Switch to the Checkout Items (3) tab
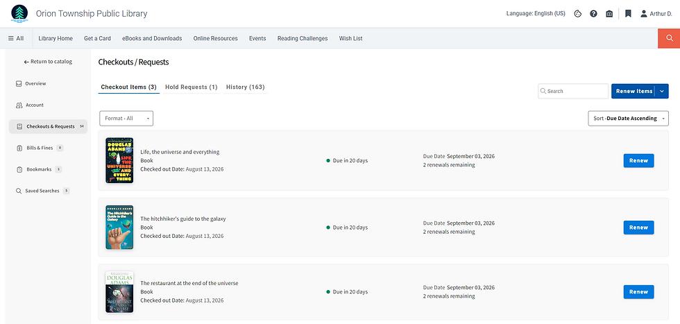Screen dimensions: 680x324 click(129, 87)
